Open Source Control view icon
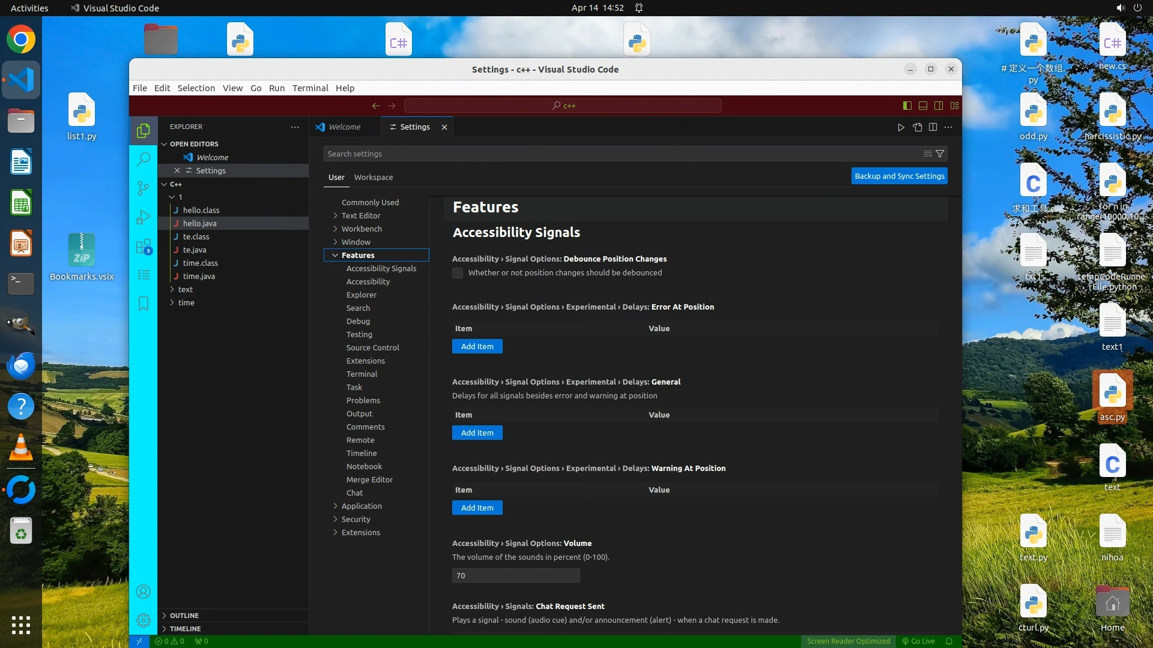 click(x=143, y=188)
